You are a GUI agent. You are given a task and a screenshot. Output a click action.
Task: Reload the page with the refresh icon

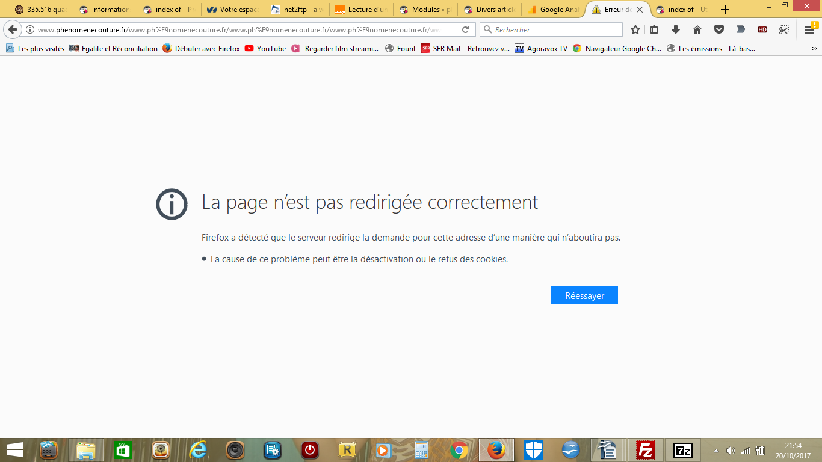point(465,29)
